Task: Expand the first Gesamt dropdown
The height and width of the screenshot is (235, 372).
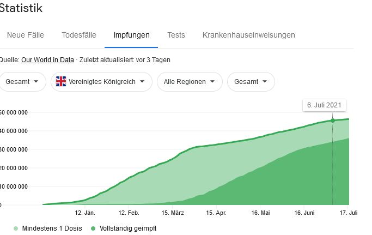Action: pos(22,82)
